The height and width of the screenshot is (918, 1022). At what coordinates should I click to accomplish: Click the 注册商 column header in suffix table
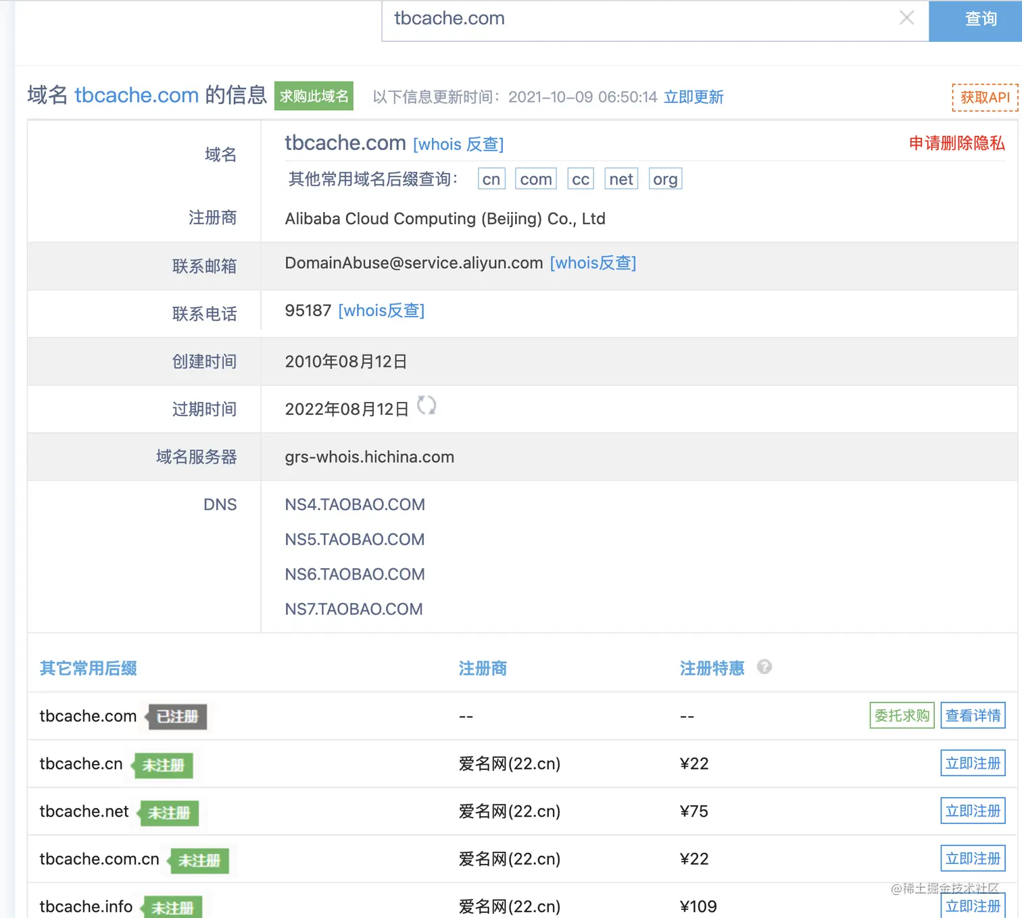483,668
